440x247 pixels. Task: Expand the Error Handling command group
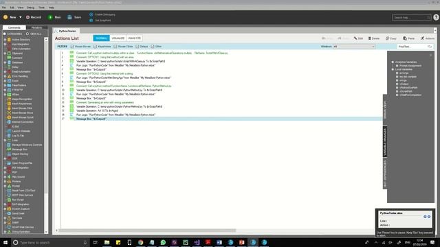5,76
